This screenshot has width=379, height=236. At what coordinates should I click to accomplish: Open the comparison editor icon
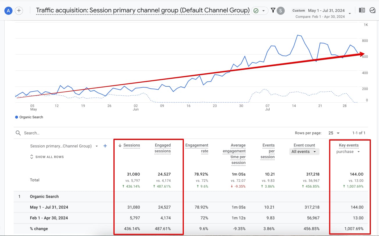point(362,10)
